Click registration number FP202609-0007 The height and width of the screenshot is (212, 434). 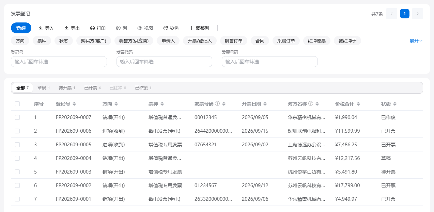point(74,117)
